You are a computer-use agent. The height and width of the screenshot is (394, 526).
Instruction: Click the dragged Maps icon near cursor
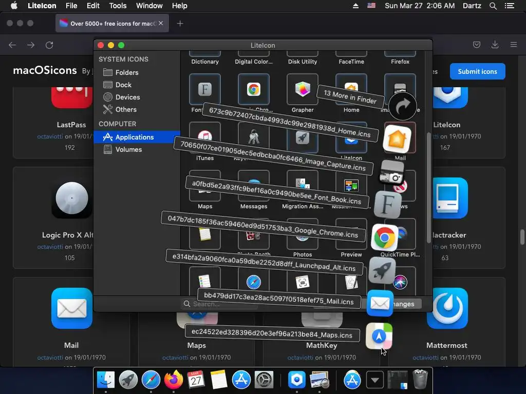click(379, 336)
